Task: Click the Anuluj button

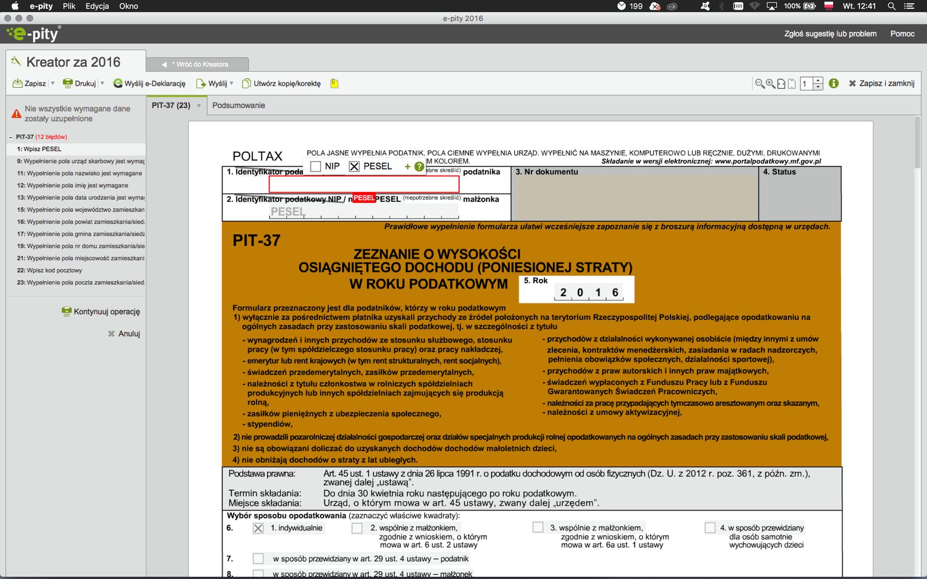Action: 123,333
